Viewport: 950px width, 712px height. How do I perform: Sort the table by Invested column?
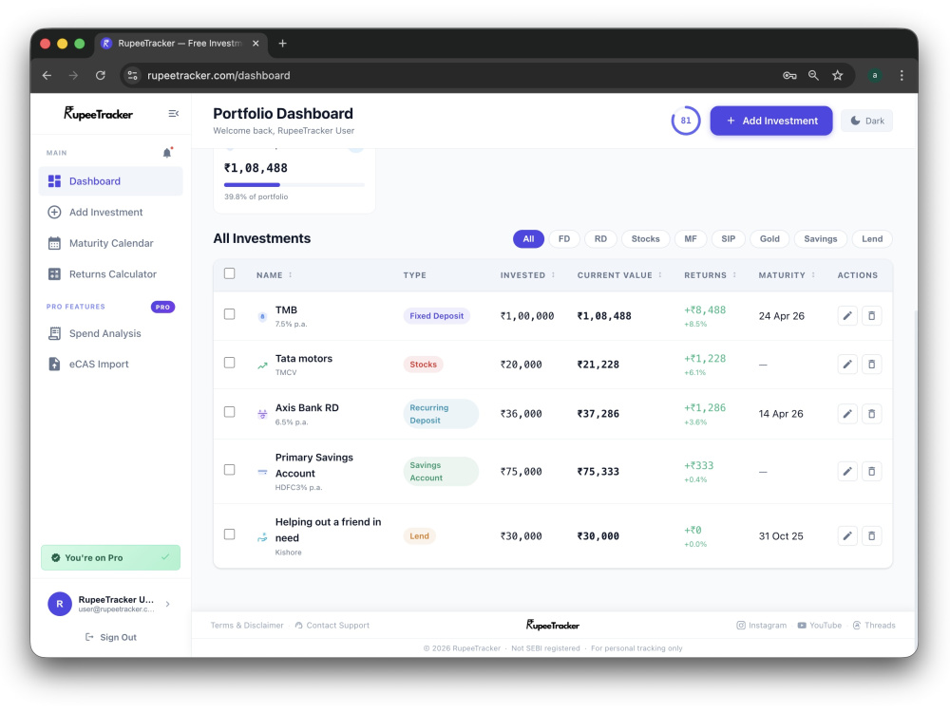point(527,275)
